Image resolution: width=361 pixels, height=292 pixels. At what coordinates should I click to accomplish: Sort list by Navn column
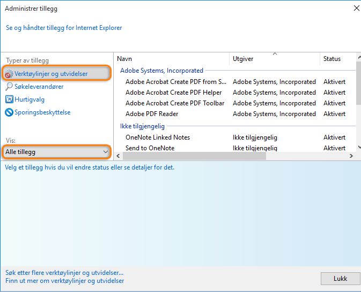tap(172, 59)
